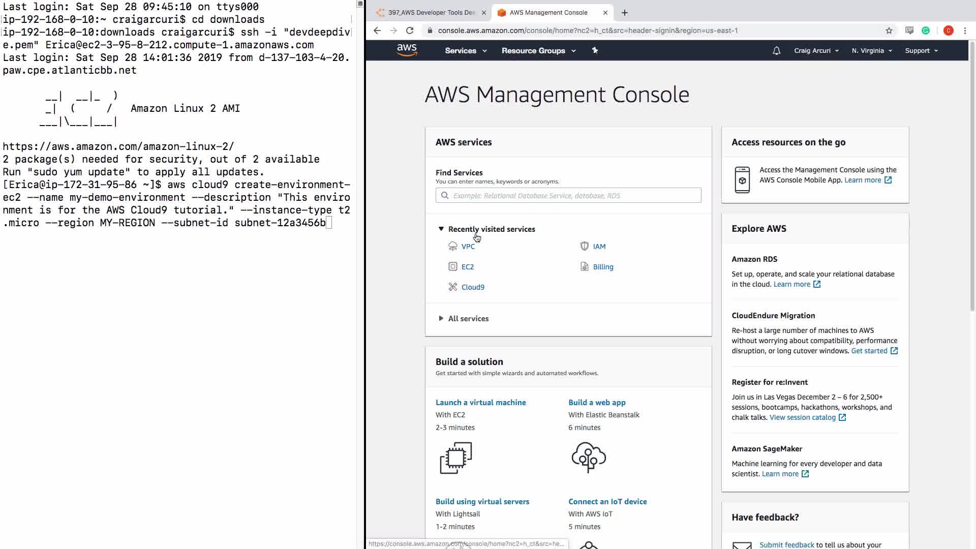The height and width of the screenshot is (549, 976).
Task: Open the Cloud9 service link
Action: [473, 287]
